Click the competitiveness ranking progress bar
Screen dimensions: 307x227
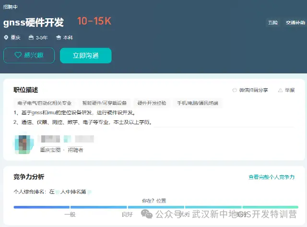click(x=156, y=207)
